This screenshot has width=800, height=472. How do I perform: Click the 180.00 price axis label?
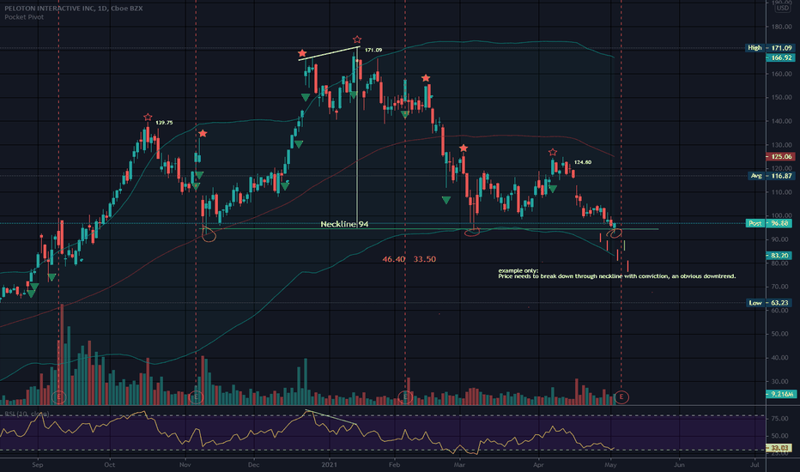point(782,27)
